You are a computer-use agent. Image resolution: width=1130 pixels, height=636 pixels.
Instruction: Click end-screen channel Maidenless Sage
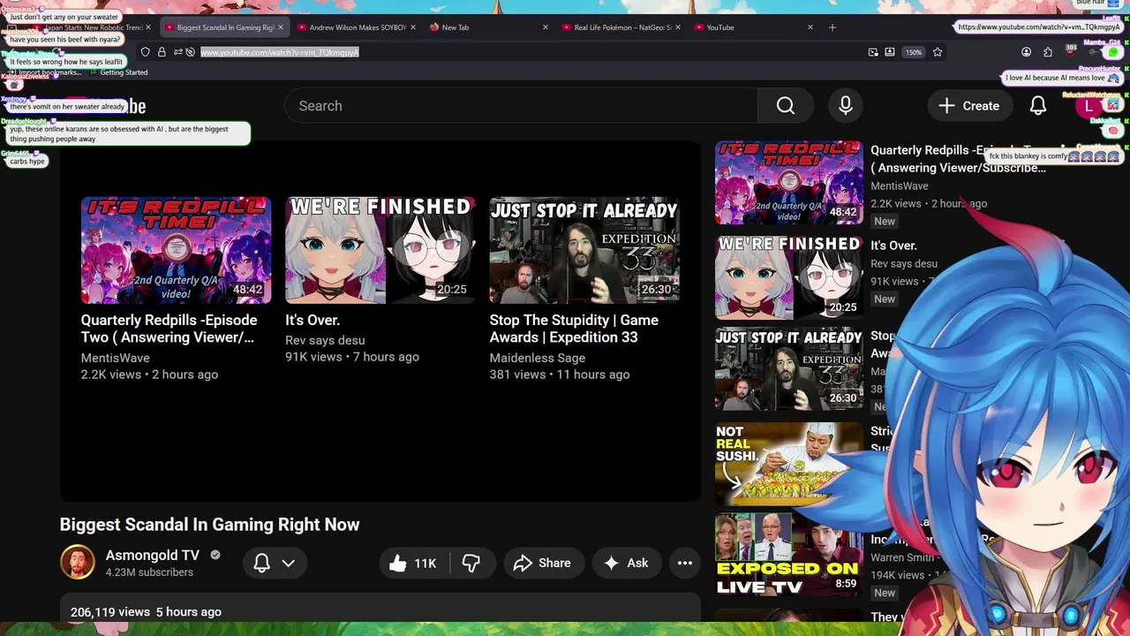coord(538,358)
